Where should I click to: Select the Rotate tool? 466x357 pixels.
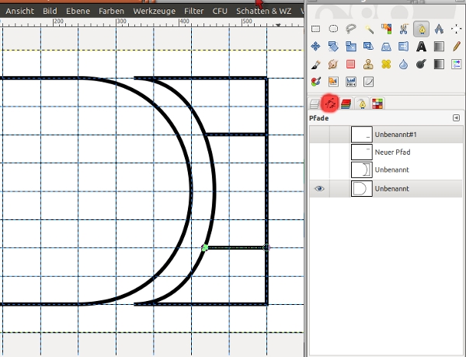(x=333, y=47)
